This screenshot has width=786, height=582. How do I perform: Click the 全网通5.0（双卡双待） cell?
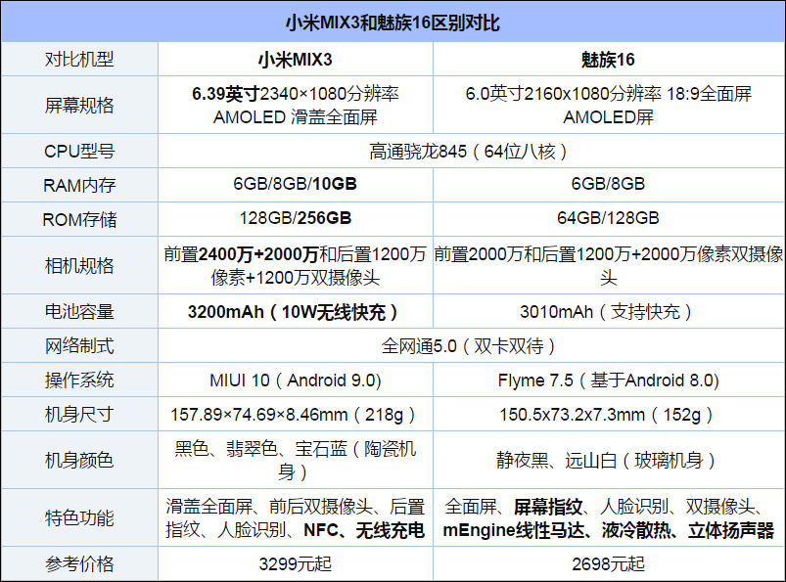[x=470, y=345]
